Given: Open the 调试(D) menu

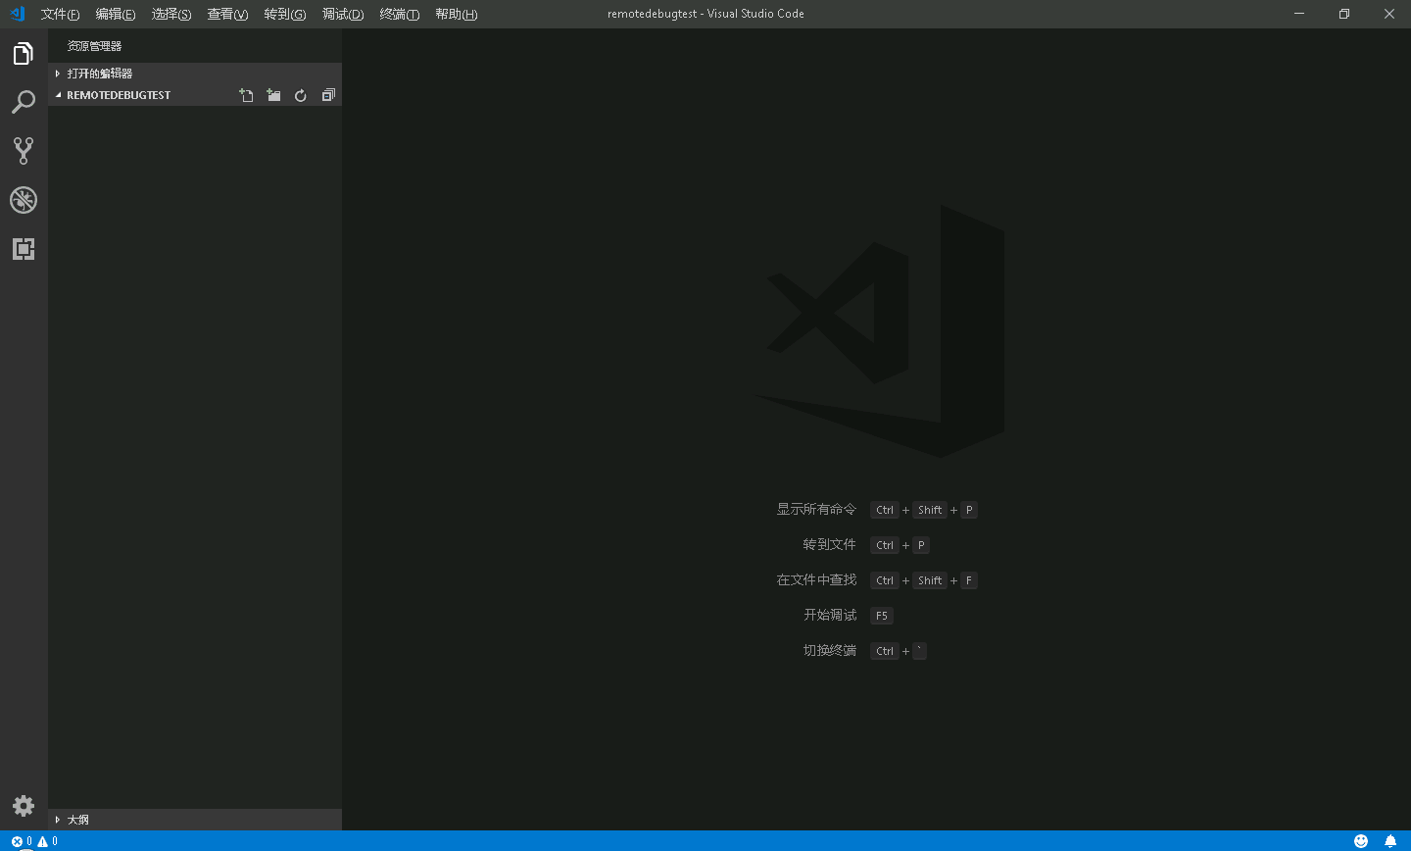Looking at the screenshot, I should [x=343, y=14].
